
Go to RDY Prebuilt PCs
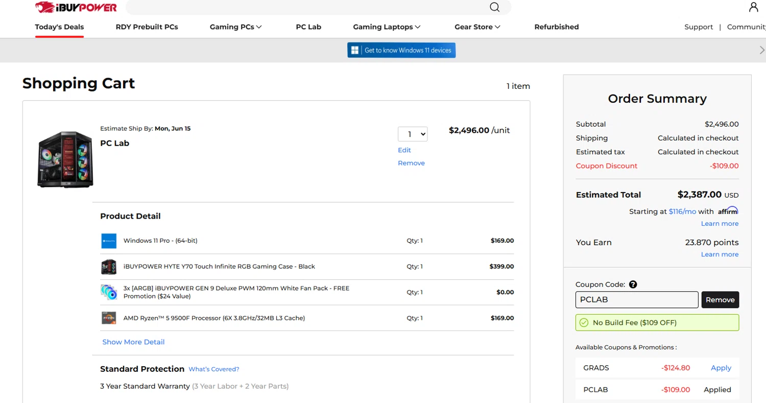point(147,27)
